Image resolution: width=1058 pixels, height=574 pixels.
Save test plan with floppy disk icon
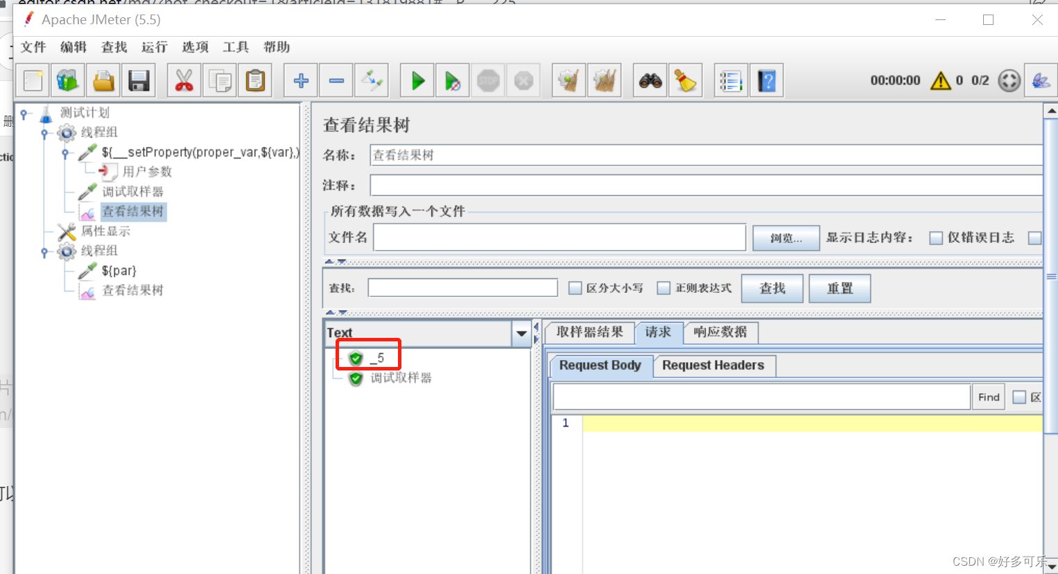click(x=139, y=81)
